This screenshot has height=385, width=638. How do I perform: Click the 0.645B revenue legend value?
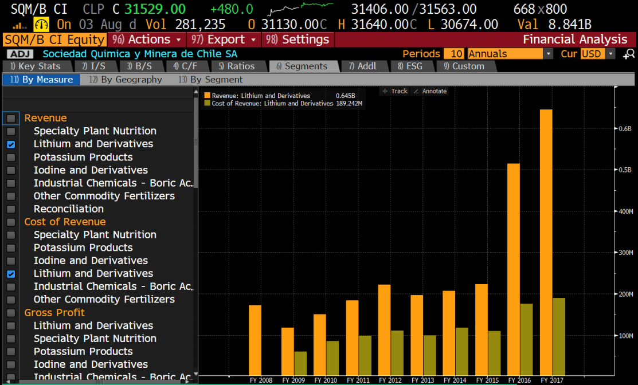coord(346,96)
